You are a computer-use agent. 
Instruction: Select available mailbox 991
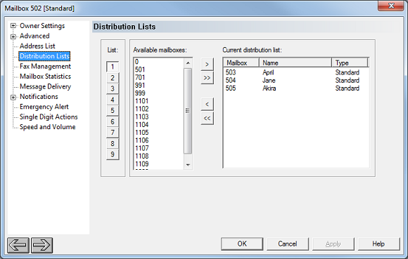(159, 86)
